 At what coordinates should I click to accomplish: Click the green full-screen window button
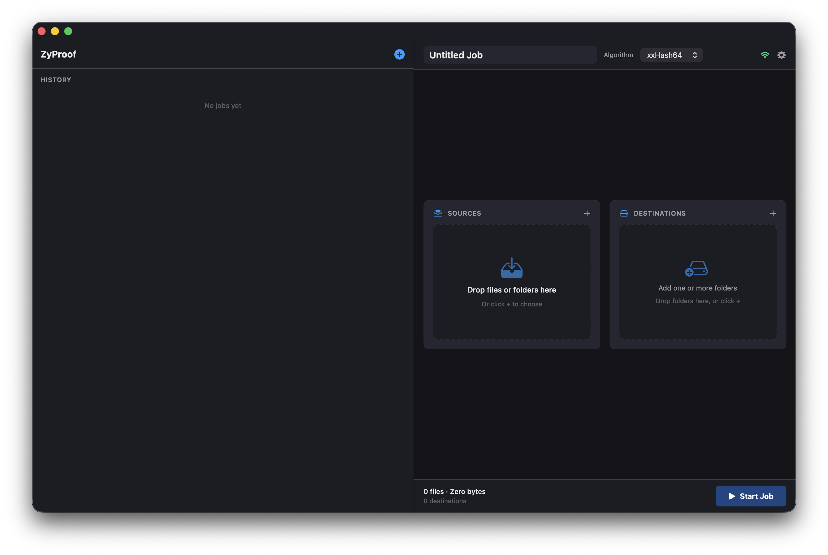pyautogui.click(x=68, y=31)
